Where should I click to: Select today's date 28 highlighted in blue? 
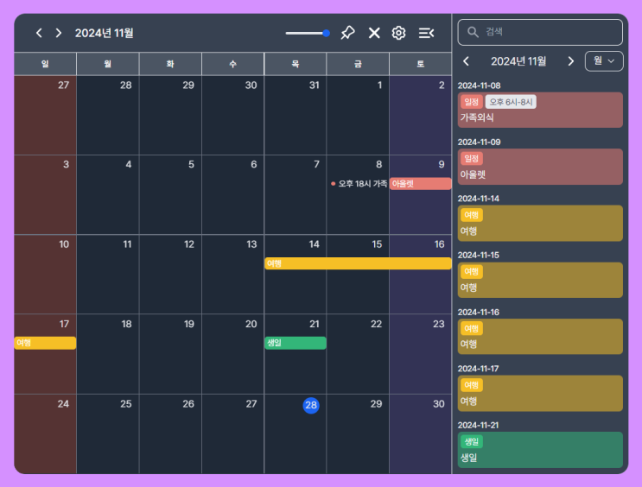point(311,405)
